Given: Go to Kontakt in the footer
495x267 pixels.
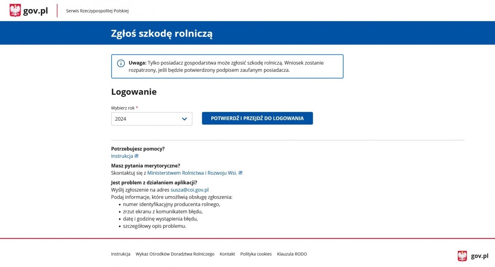Looking at the screenshot, I should [x=227, y=254].
